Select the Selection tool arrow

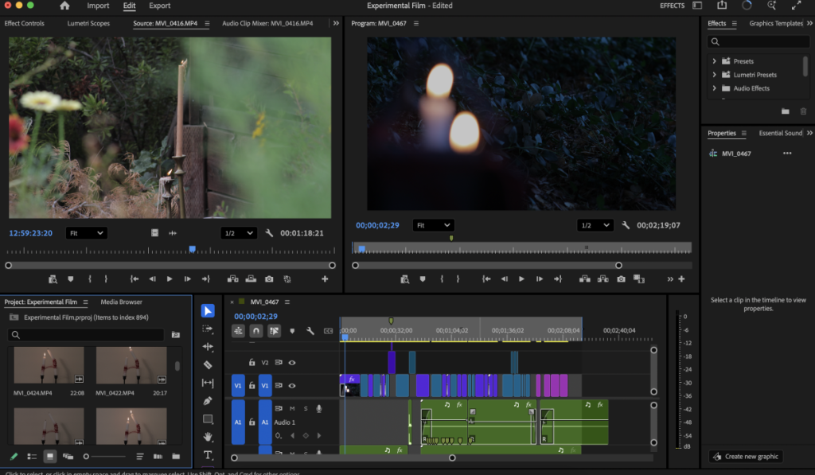(208, 311)
